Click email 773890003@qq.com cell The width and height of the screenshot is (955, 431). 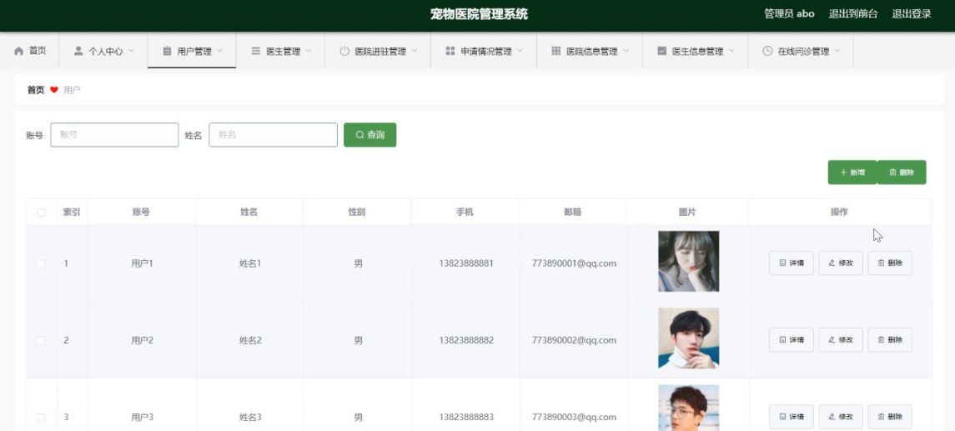(x=574, y=417)
